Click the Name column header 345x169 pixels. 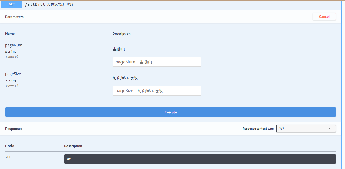[10, 34]
